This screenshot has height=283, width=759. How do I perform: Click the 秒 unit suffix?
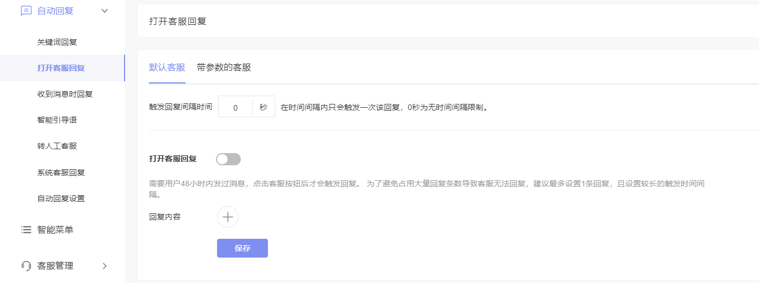tap(264, 108)
